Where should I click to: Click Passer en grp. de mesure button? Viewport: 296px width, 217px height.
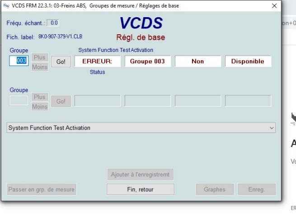pos(42,189)
